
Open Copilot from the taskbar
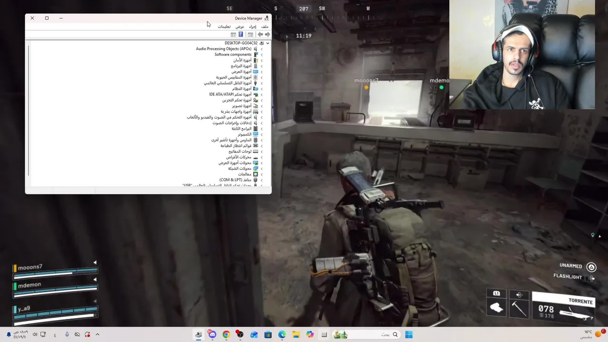tap(310, 334)
